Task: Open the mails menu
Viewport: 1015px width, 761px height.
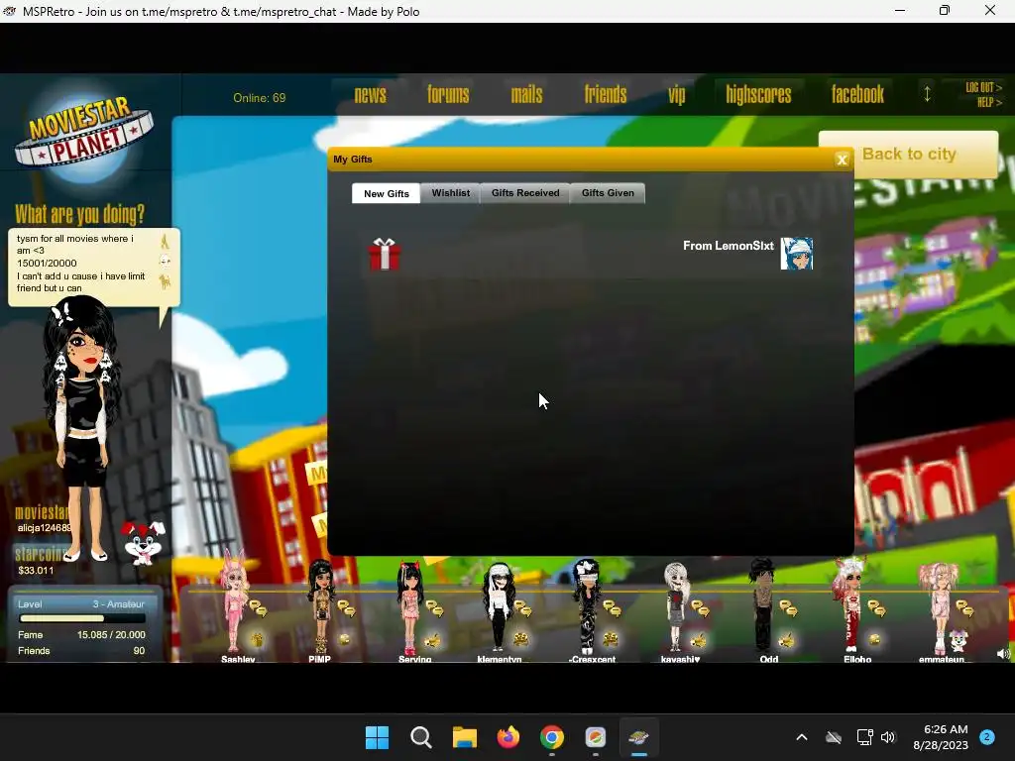Action: (x=526, y=95)
